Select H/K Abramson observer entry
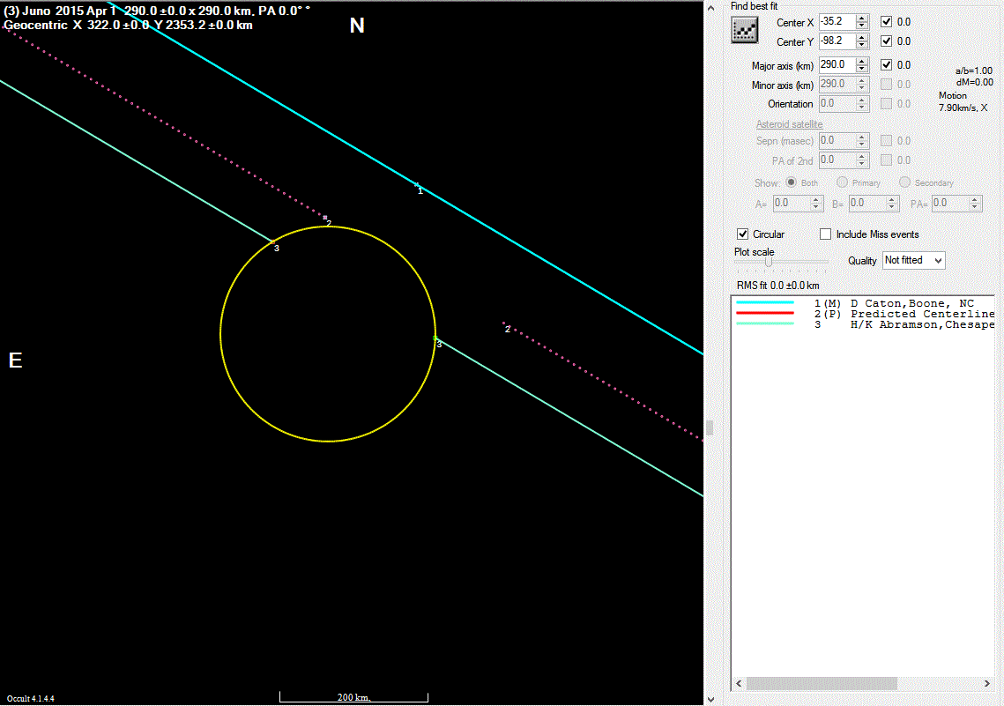 coord(922,324)
